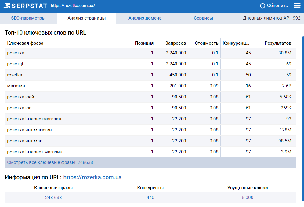Click the 248 638 key phrases link
304x207 pixels.
pos(53,198)
